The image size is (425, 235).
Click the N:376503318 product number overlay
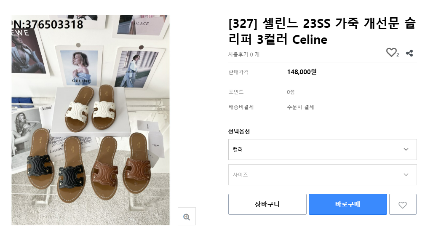48,25
